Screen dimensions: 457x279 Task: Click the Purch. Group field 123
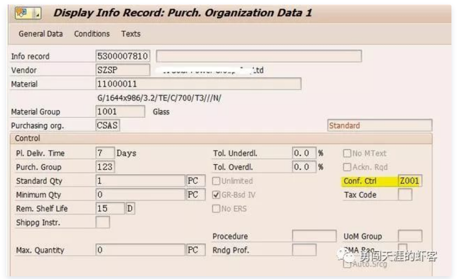point(105,167)
